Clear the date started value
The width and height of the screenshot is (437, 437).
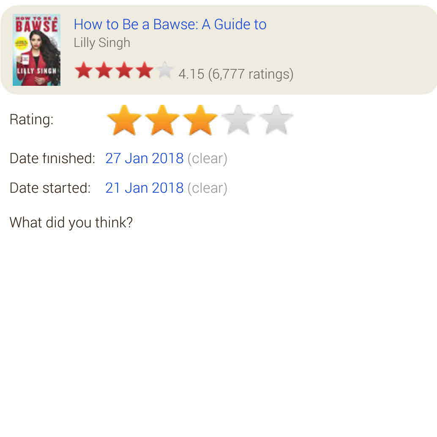(208, 188)
